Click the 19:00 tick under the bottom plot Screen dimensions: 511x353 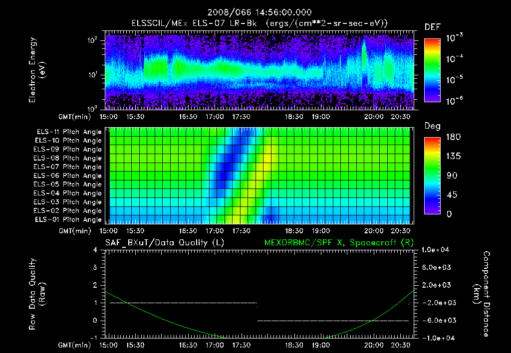(321, 345)
